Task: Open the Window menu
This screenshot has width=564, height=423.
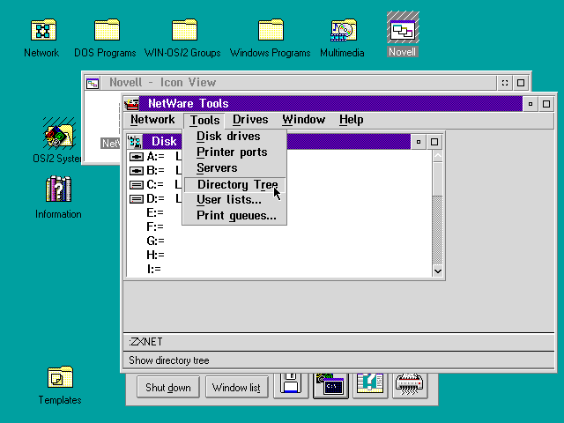Action: (x=303, y=120)
